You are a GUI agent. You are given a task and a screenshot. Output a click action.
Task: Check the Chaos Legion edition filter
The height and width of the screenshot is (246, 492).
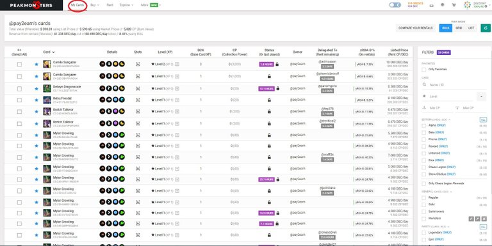(424, 167)
